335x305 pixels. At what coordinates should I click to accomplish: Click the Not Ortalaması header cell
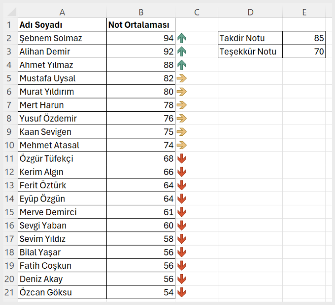141,25
